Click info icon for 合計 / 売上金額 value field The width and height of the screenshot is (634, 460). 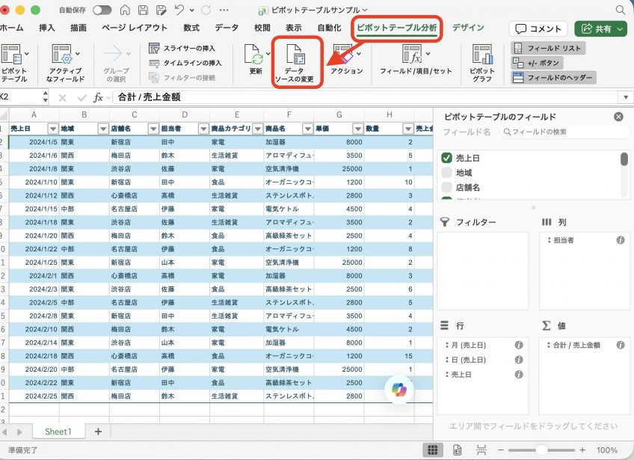[621, 345]
